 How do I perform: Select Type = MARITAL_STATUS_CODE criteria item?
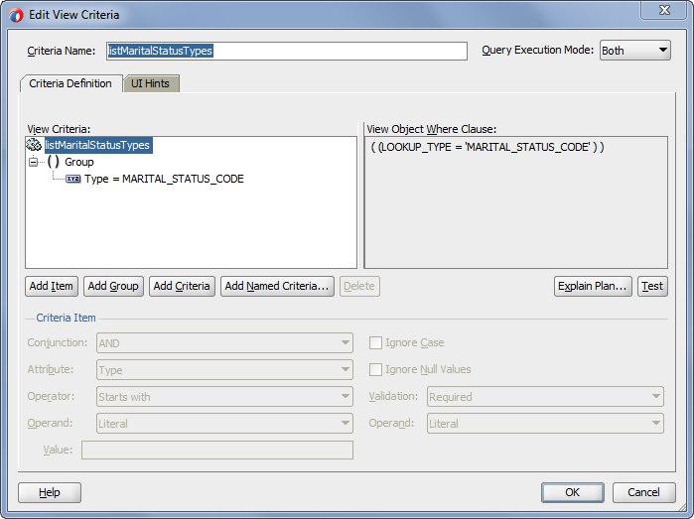pyautogui.click(x=164, y=179)
